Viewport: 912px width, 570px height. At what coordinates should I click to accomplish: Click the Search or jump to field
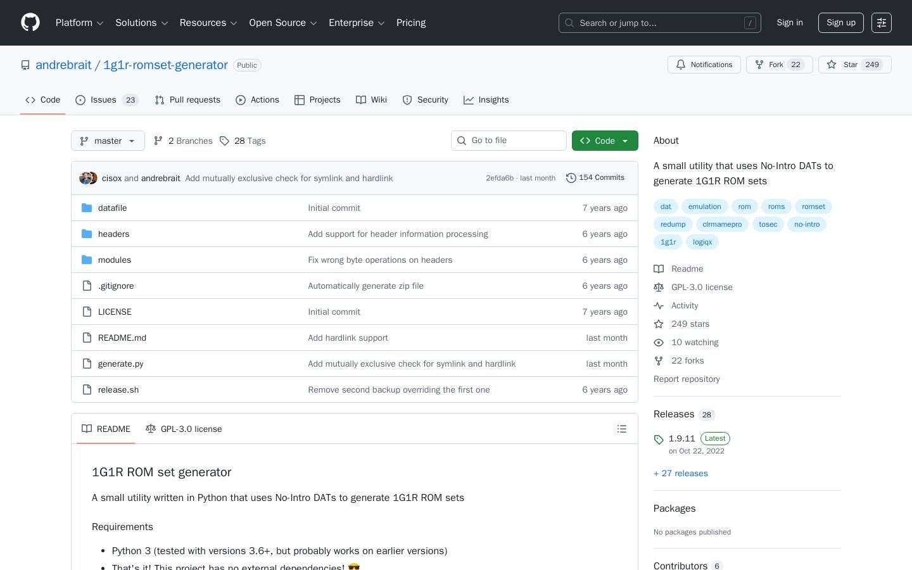point(660,23)
